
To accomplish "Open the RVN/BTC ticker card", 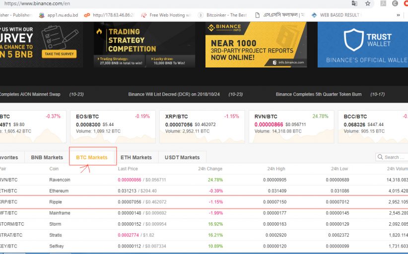I will coord(285,126).
